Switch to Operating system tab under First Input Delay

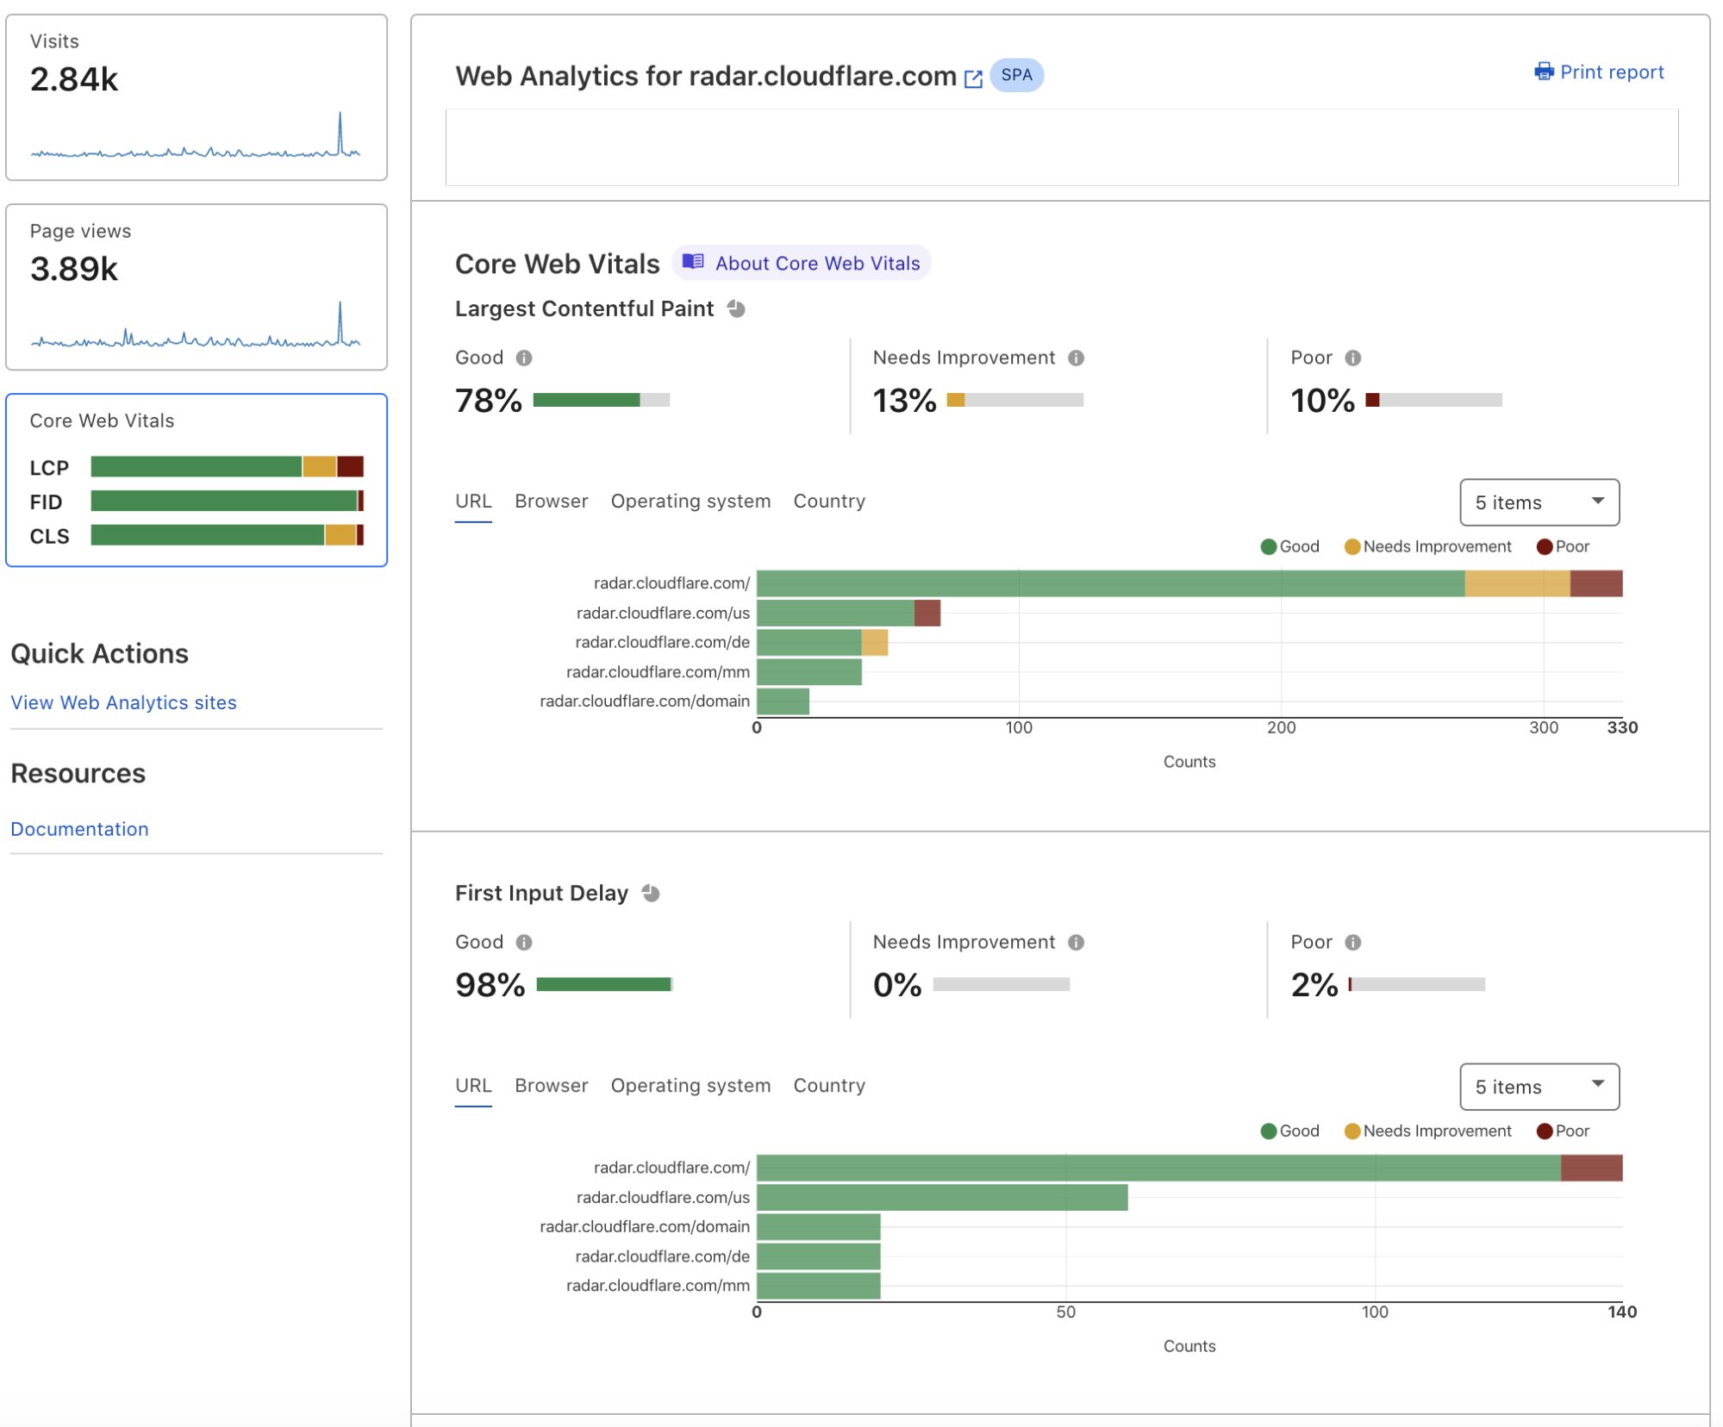(690, 1086)
